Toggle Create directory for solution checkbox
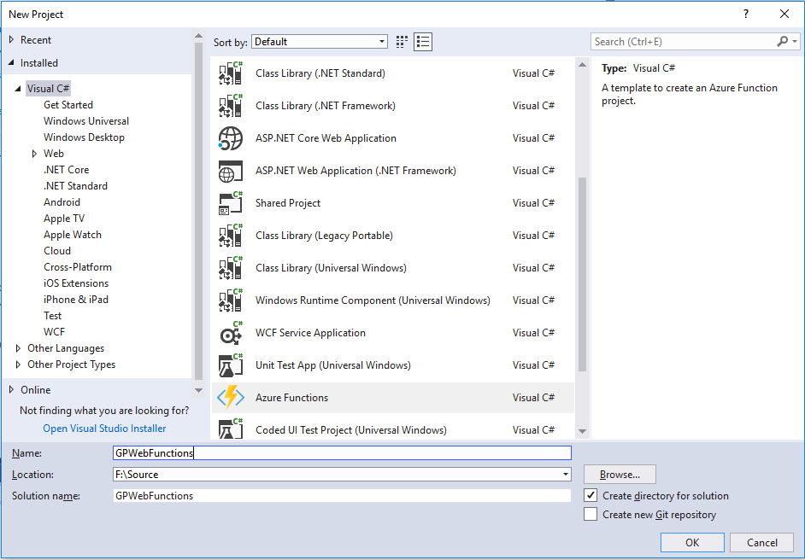Image resolution: width=805 pixels, height=560 pixels. coord(591,495)
